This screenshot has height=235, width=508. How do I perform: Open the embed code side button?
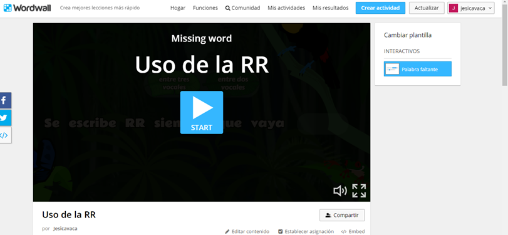(x=5, y=135)
